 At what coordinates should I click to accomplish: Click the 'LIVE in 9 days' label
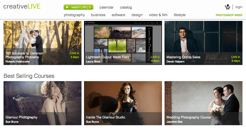click(236, 59)
